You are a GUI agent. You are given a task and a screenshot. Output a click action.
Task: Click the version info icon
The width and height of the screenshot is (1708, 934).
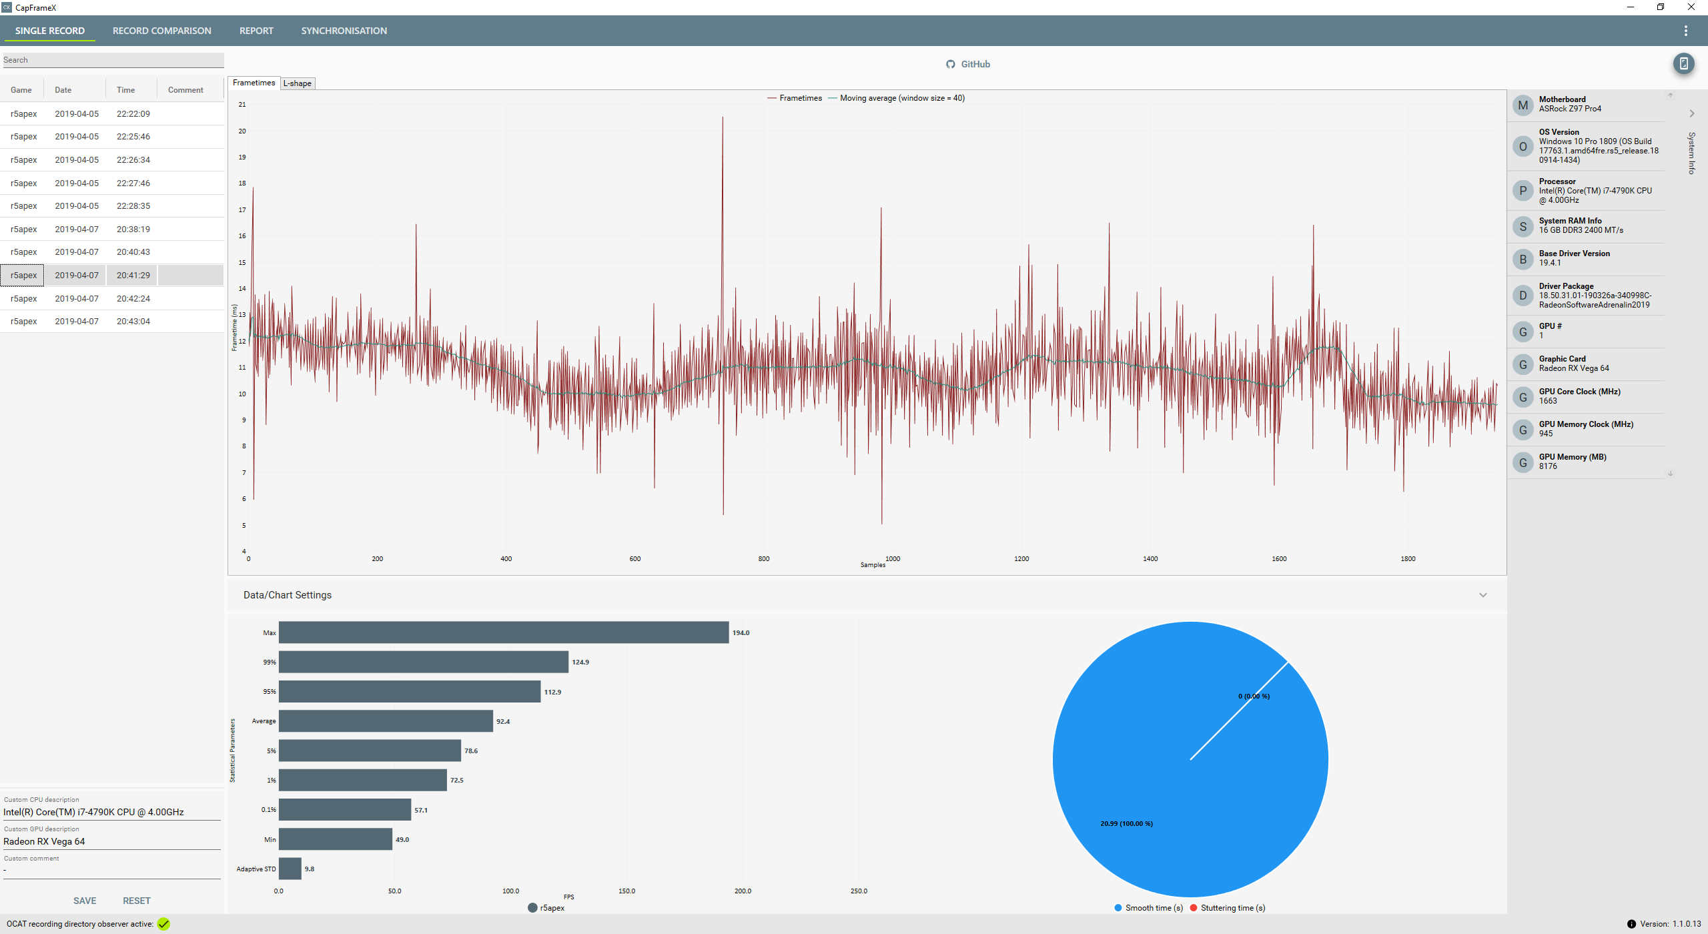[1631, 924]
